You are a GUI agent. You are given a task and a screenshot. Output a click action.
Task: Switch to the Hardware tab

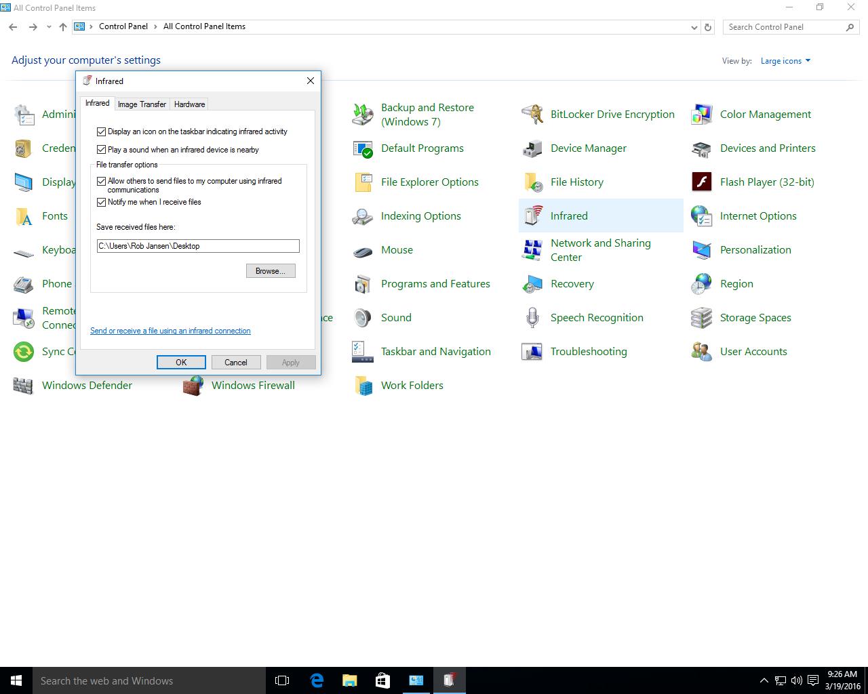(189, 104)
